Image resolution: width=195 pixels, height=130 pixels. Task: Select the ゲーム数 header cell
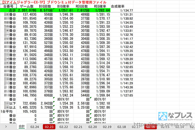click(x=27, y=6)
